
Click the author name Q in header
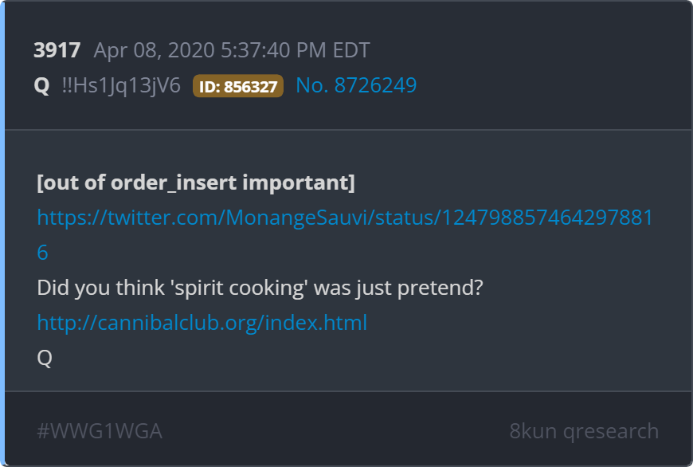42,85
